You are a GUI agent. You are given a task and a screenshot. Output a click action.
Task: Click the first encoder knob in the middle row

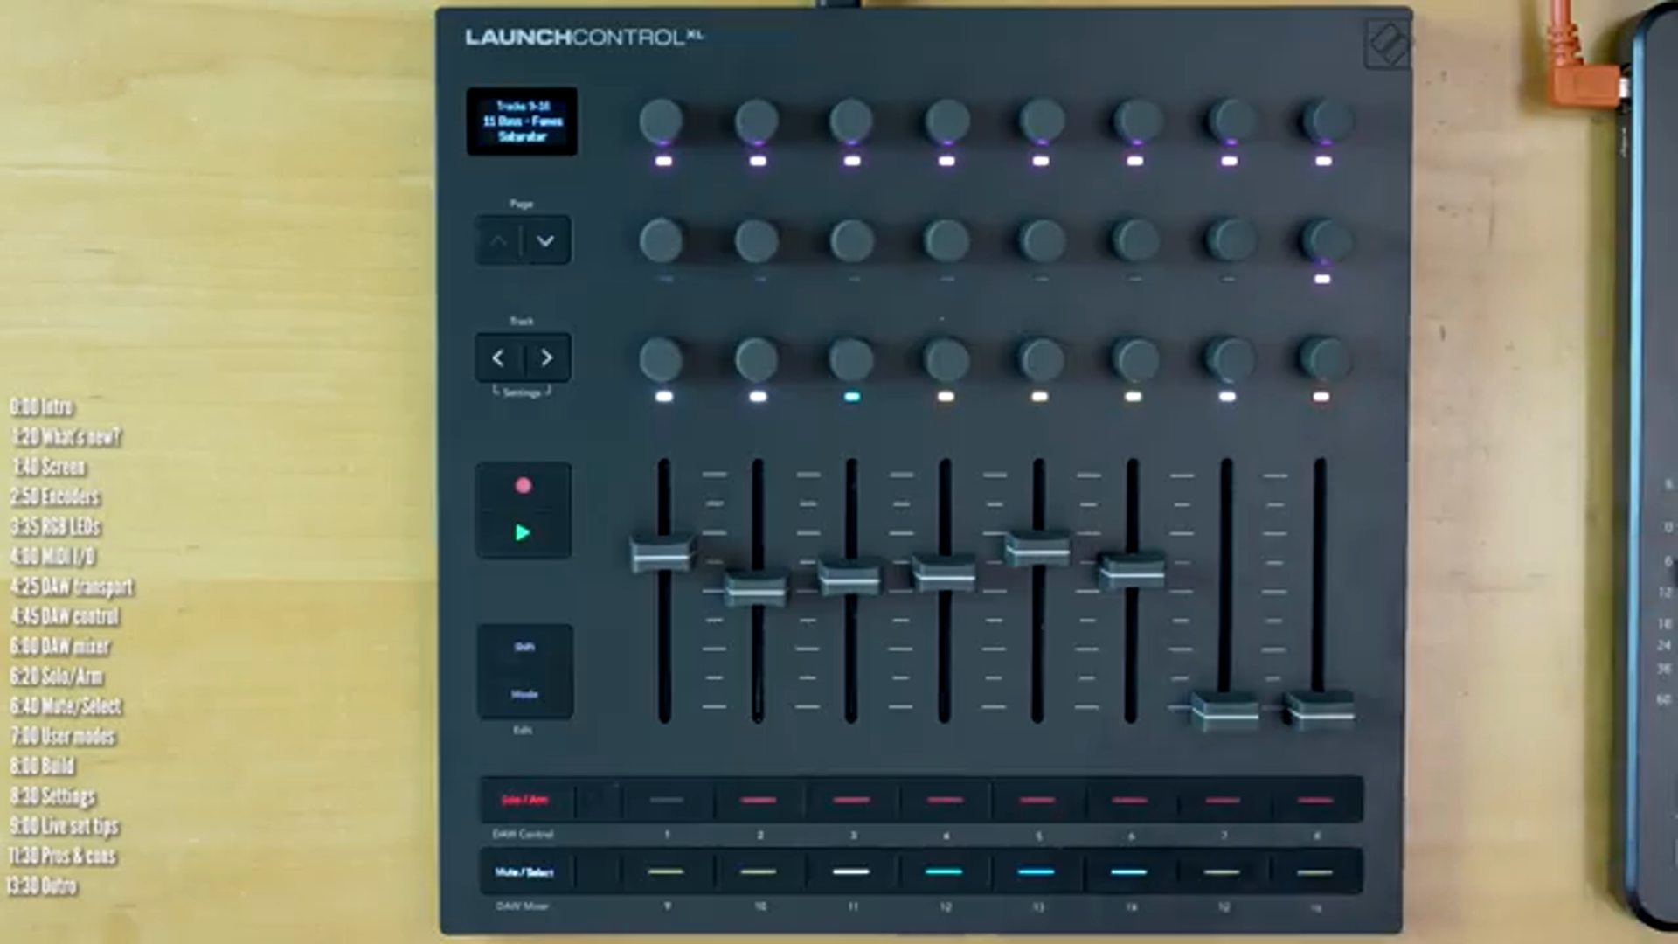pos(662,240)
